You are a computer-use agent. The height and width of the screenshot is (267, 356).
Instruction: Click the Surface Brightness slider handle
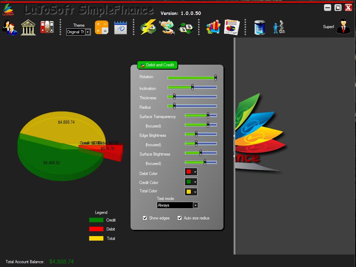point(201,153)
